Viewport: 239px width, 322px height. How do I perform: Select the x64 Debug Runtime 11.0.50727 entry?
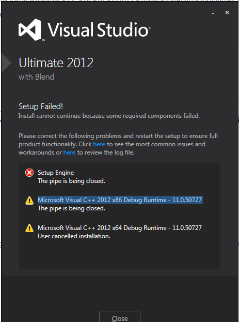pos(120,228)
